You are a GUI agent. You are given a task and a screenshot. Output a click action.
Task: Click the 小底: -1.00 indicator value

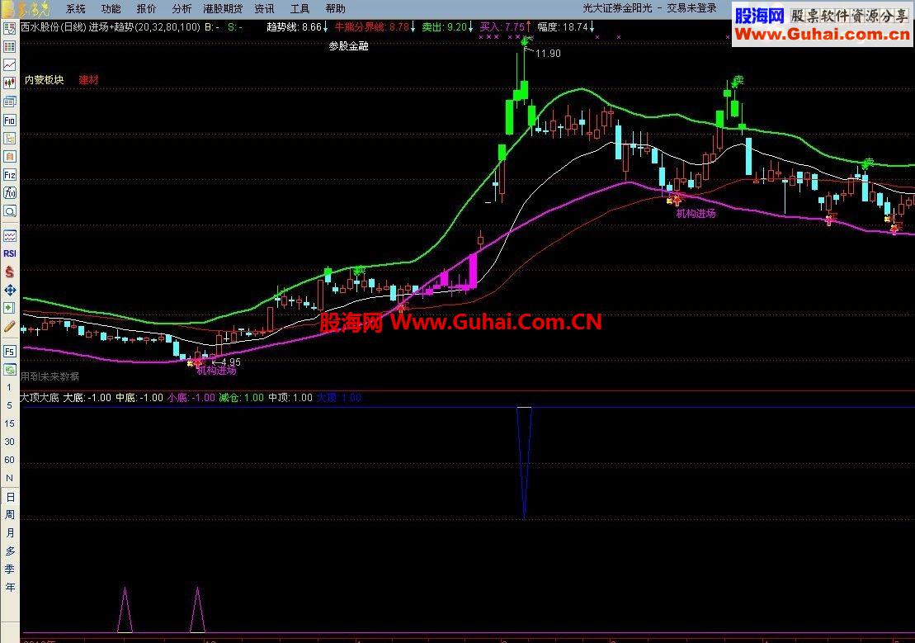click(191, 398)
